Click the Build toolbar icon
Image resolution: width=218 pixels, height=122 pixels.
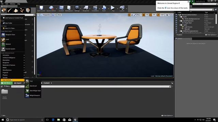click(104, 8)
